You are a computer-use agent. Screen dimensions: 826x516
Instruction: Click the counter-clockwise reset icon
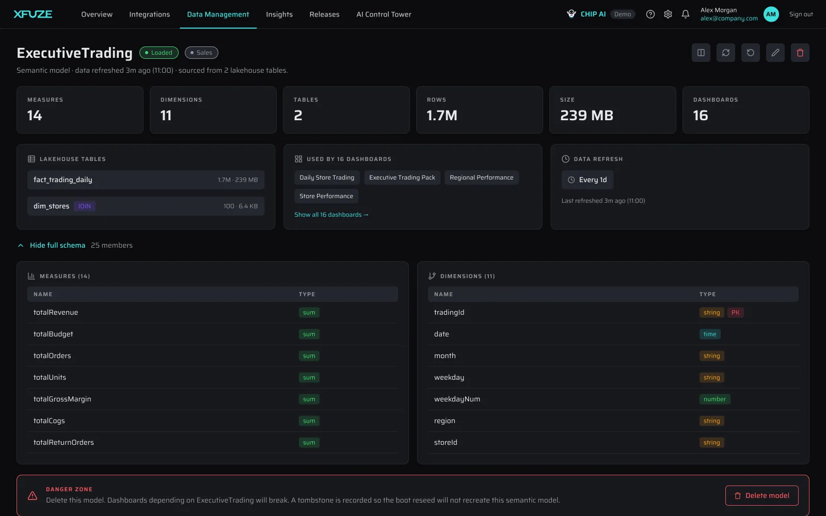pyautogui.click(x=751, y=53)
